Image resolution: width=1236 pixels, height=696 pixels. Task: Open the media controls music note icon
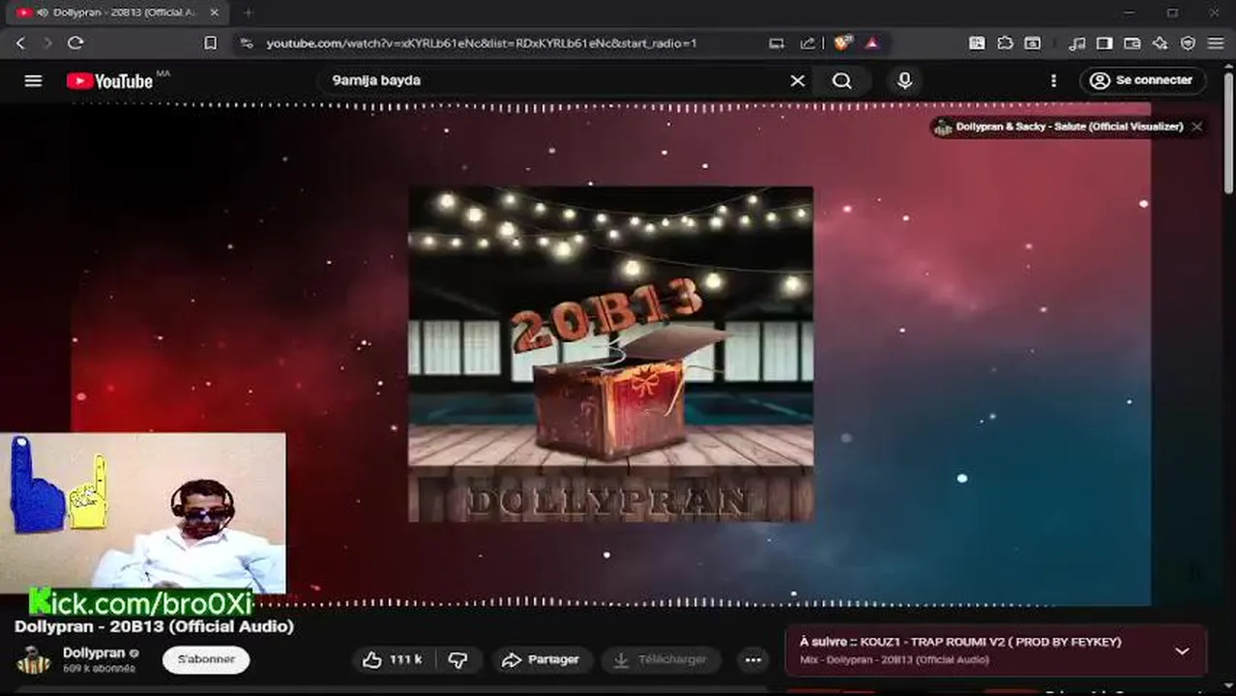(1076, 43)
